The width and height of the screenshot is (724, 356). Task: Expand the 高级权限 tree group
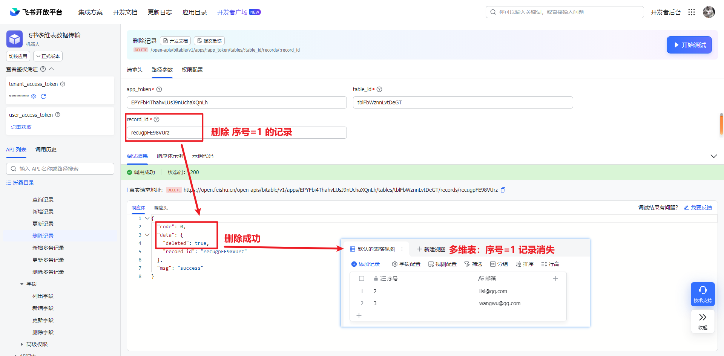coord(22,344)
